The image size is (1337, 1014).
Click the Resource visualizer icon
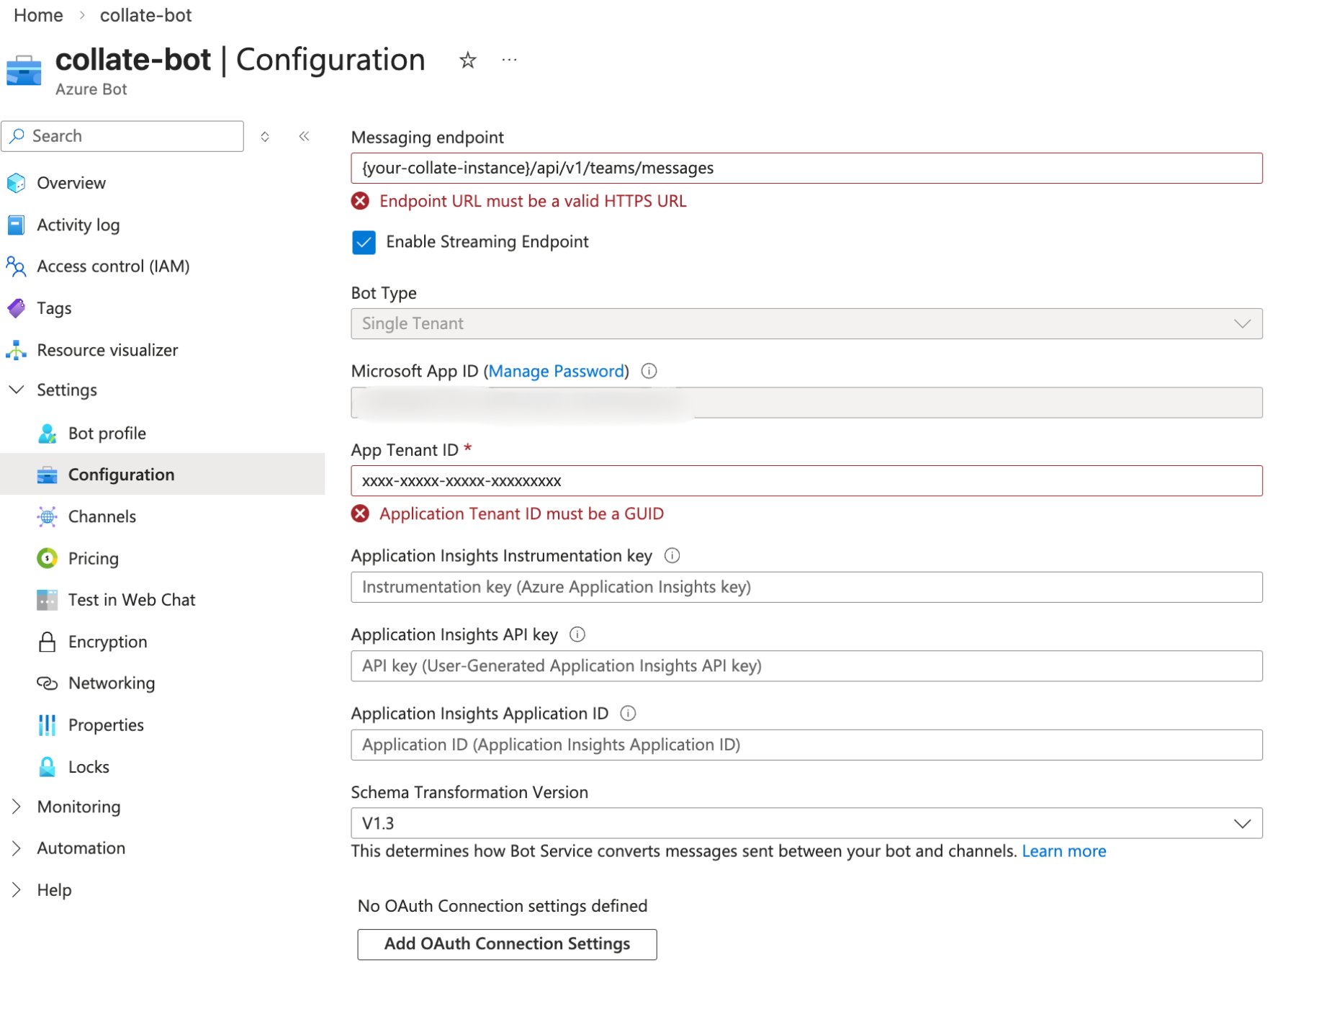16,350
